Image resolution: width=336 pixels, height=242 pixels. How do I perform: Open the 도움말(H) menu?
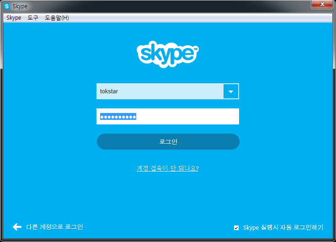57,18
